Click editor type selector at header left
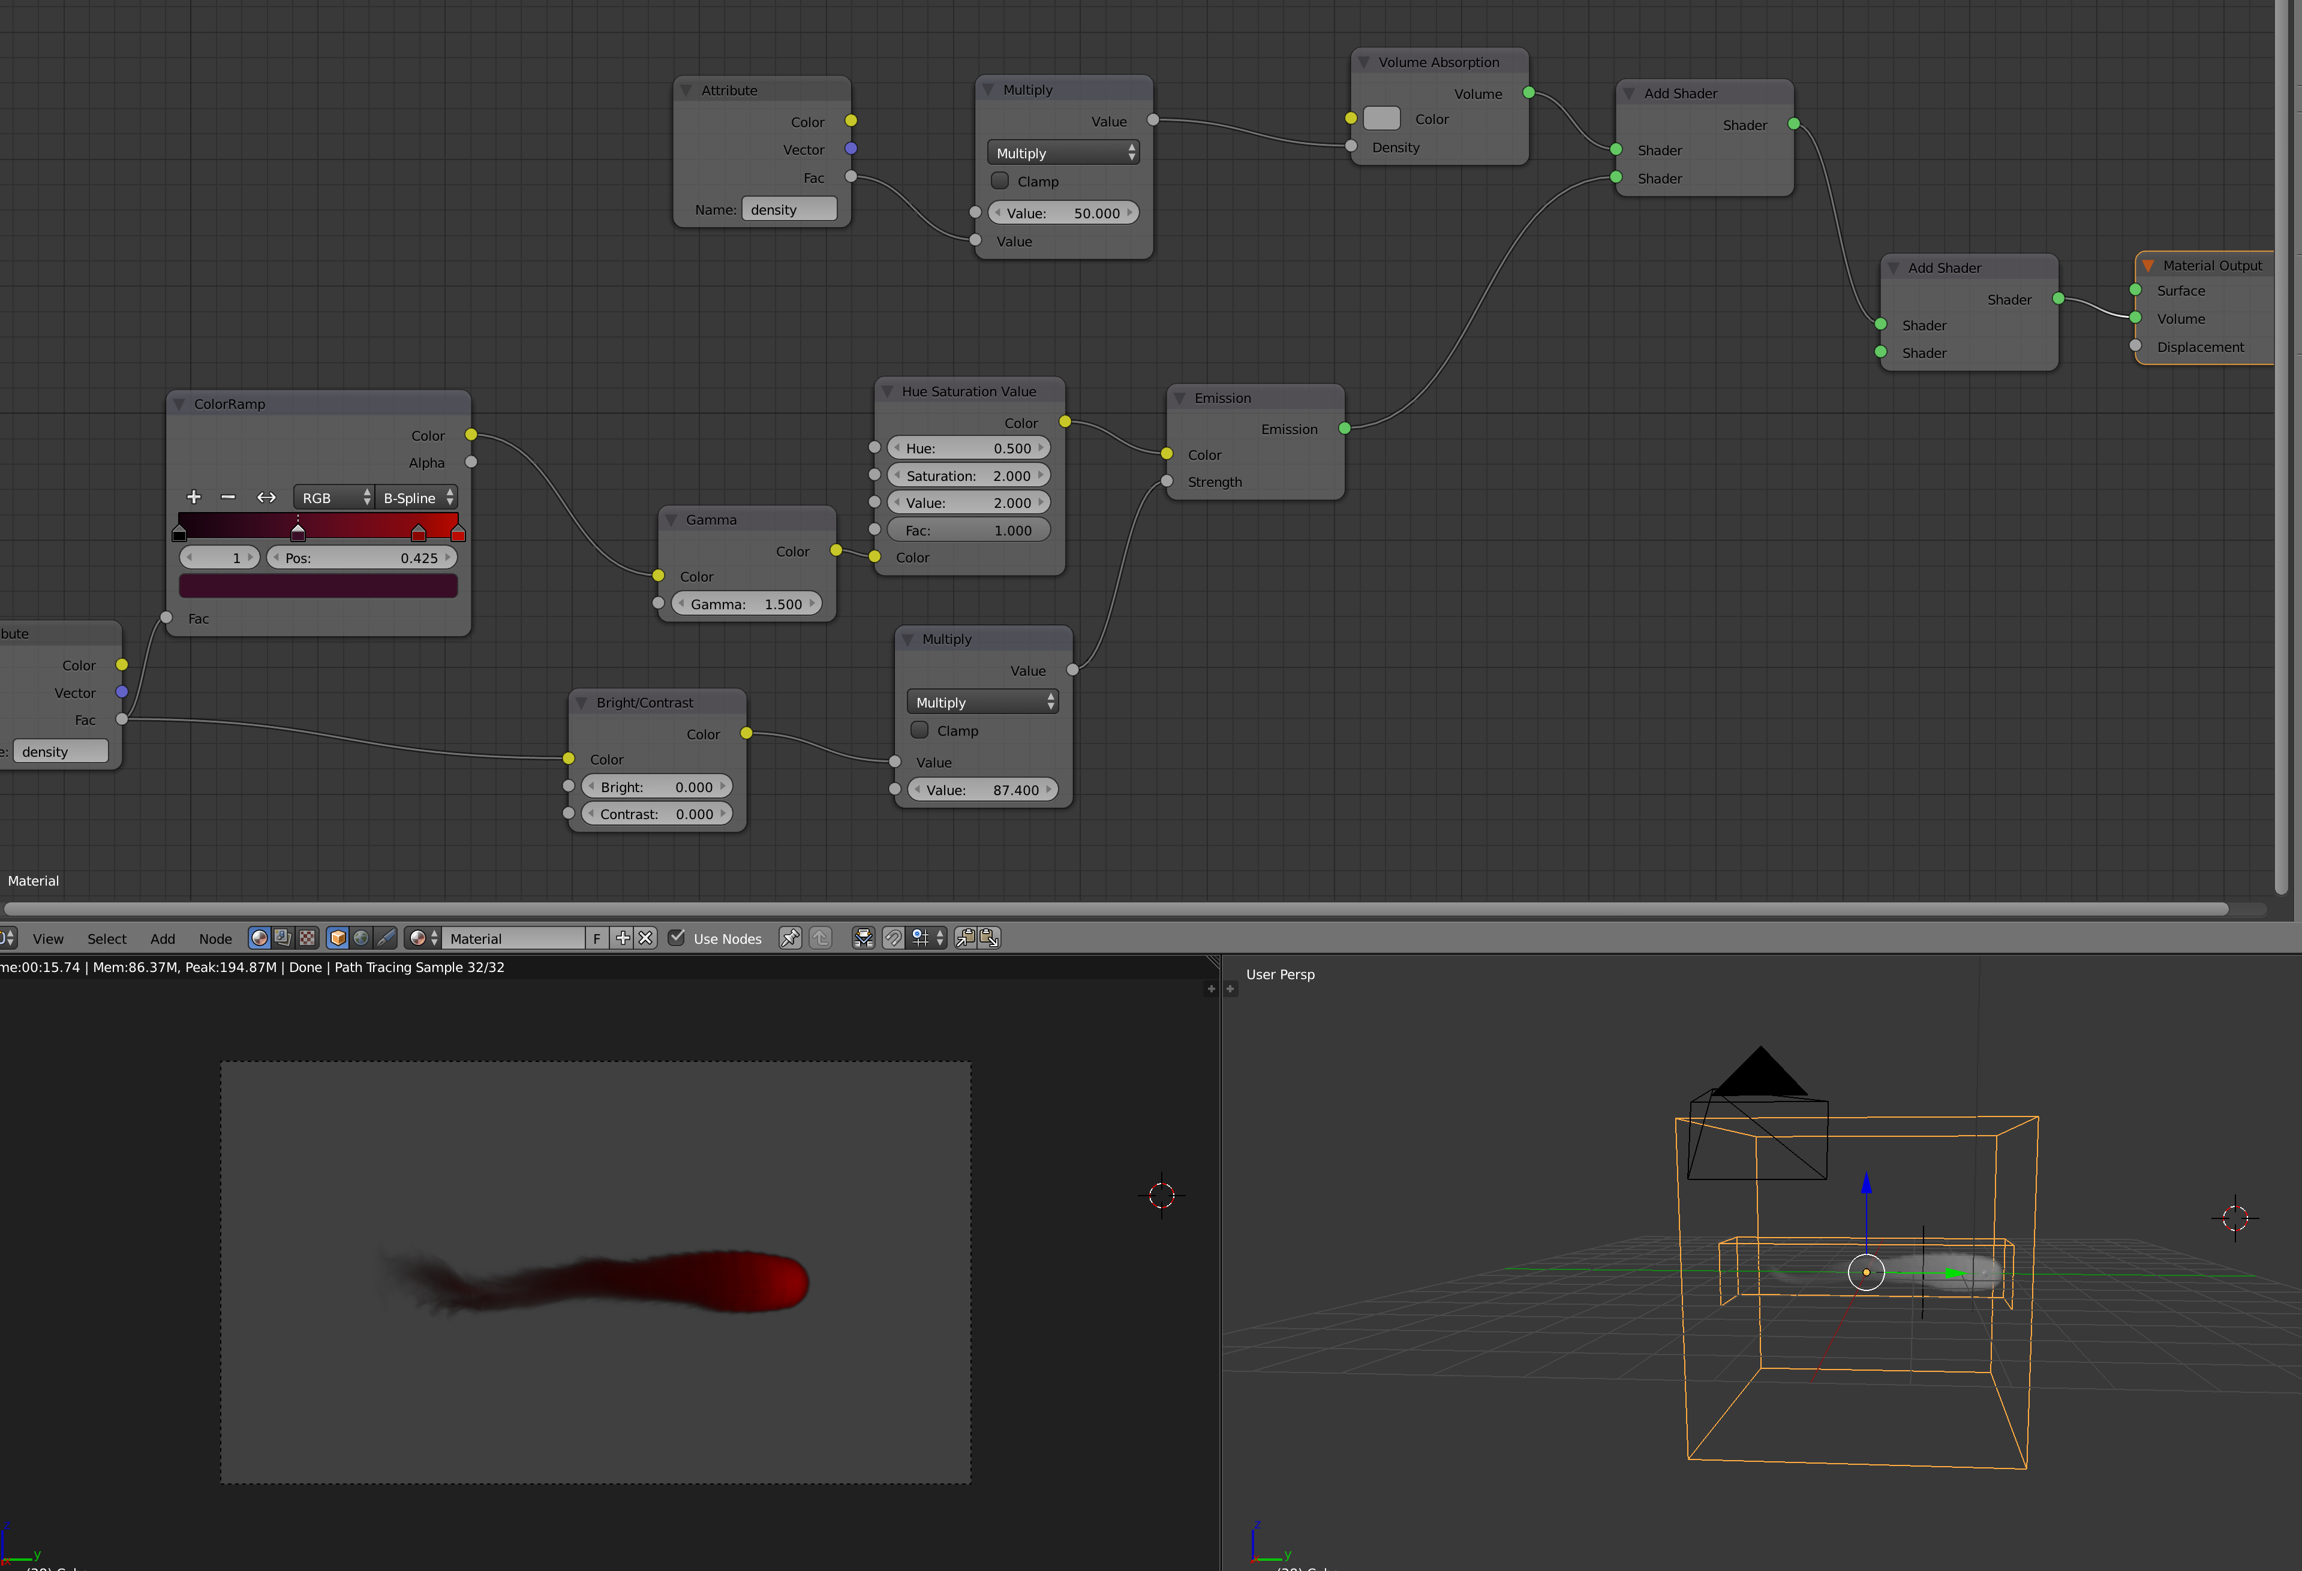This screenshot has height=1571, width=2302. pos(8,938)
